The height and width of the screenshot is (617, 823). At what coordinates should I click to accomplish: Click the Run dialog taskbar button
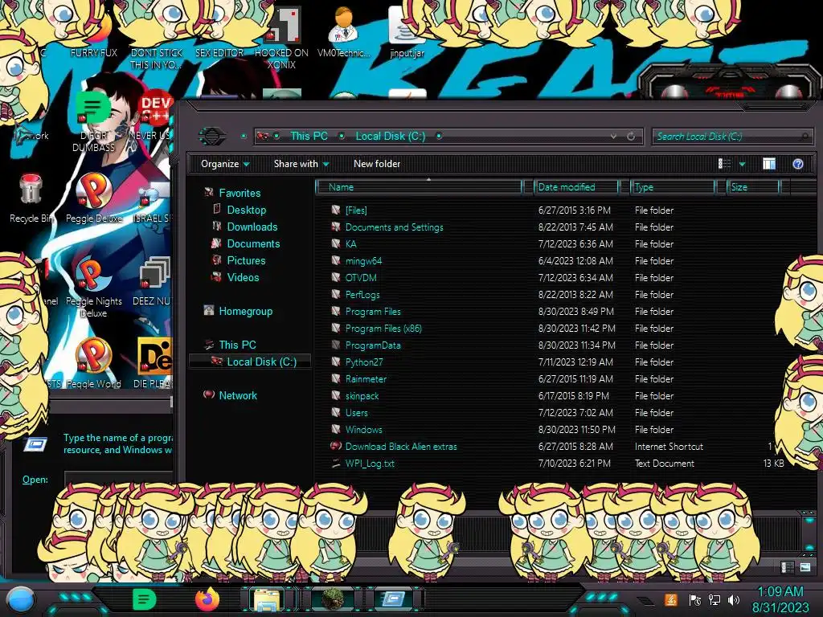(x=393, y=599)
